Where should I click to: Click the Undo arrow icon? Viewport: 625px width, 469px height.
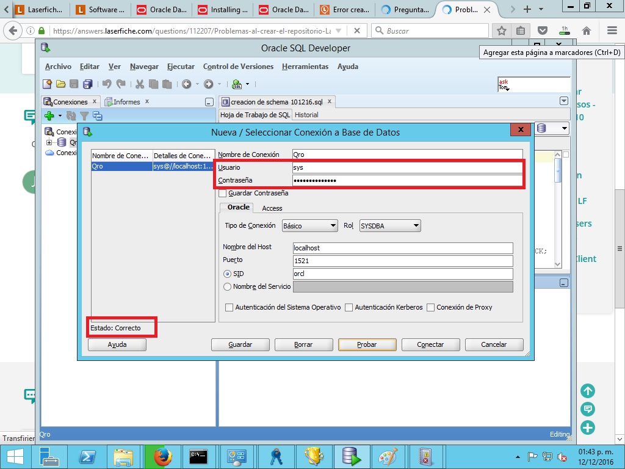107,84
